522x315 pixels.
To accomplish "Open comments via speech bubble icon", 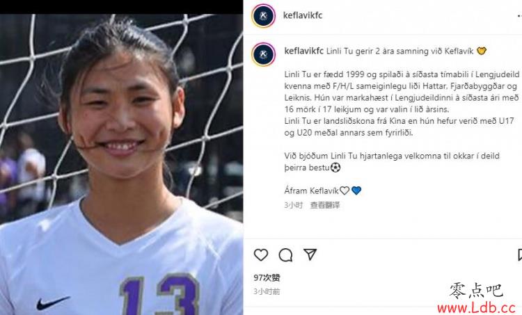I will tap(285, 255).
